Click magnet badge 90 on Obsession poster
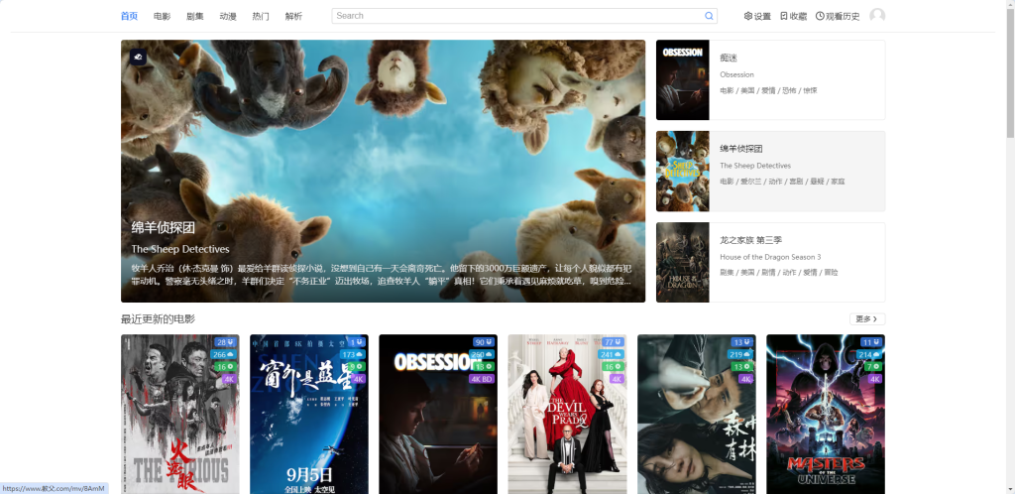 point(483,342)
